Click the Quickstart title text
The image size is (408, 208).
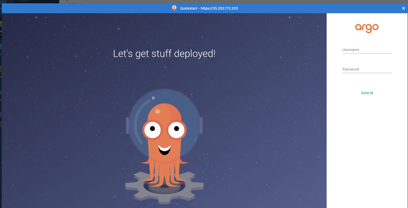pyautogui.click(x=209, y=8)
